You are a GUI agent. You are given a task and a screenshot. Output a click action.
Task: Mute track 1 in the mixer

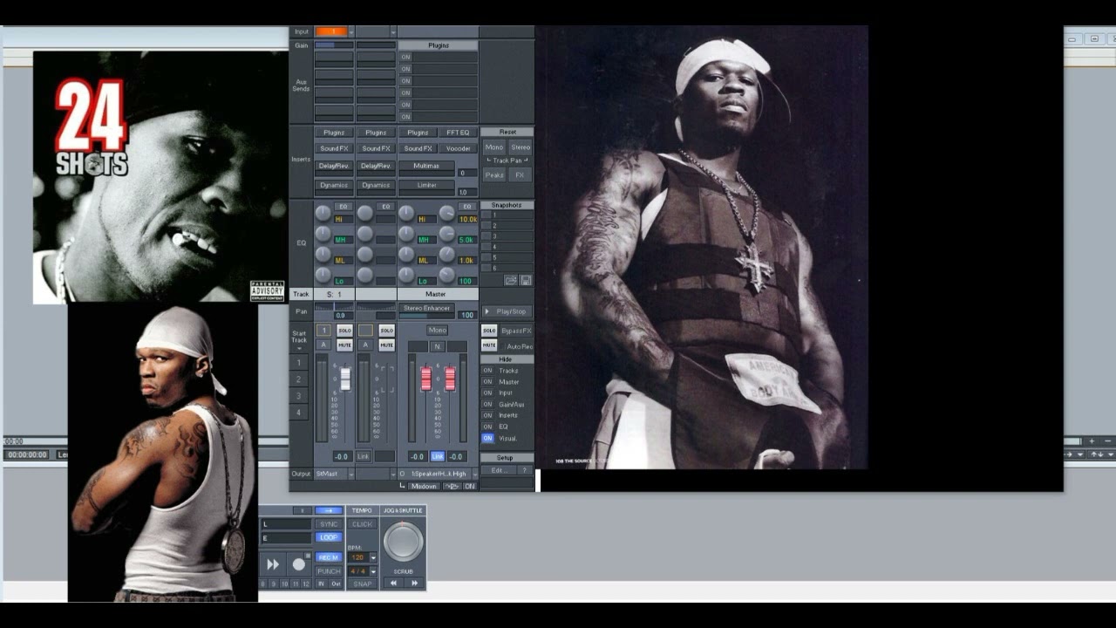[x=344, y=345]
